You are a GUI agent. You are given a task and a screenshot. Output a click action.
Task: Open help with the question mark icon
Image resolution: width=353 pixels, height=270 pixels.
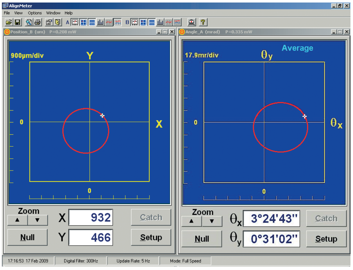click(203, 22)
